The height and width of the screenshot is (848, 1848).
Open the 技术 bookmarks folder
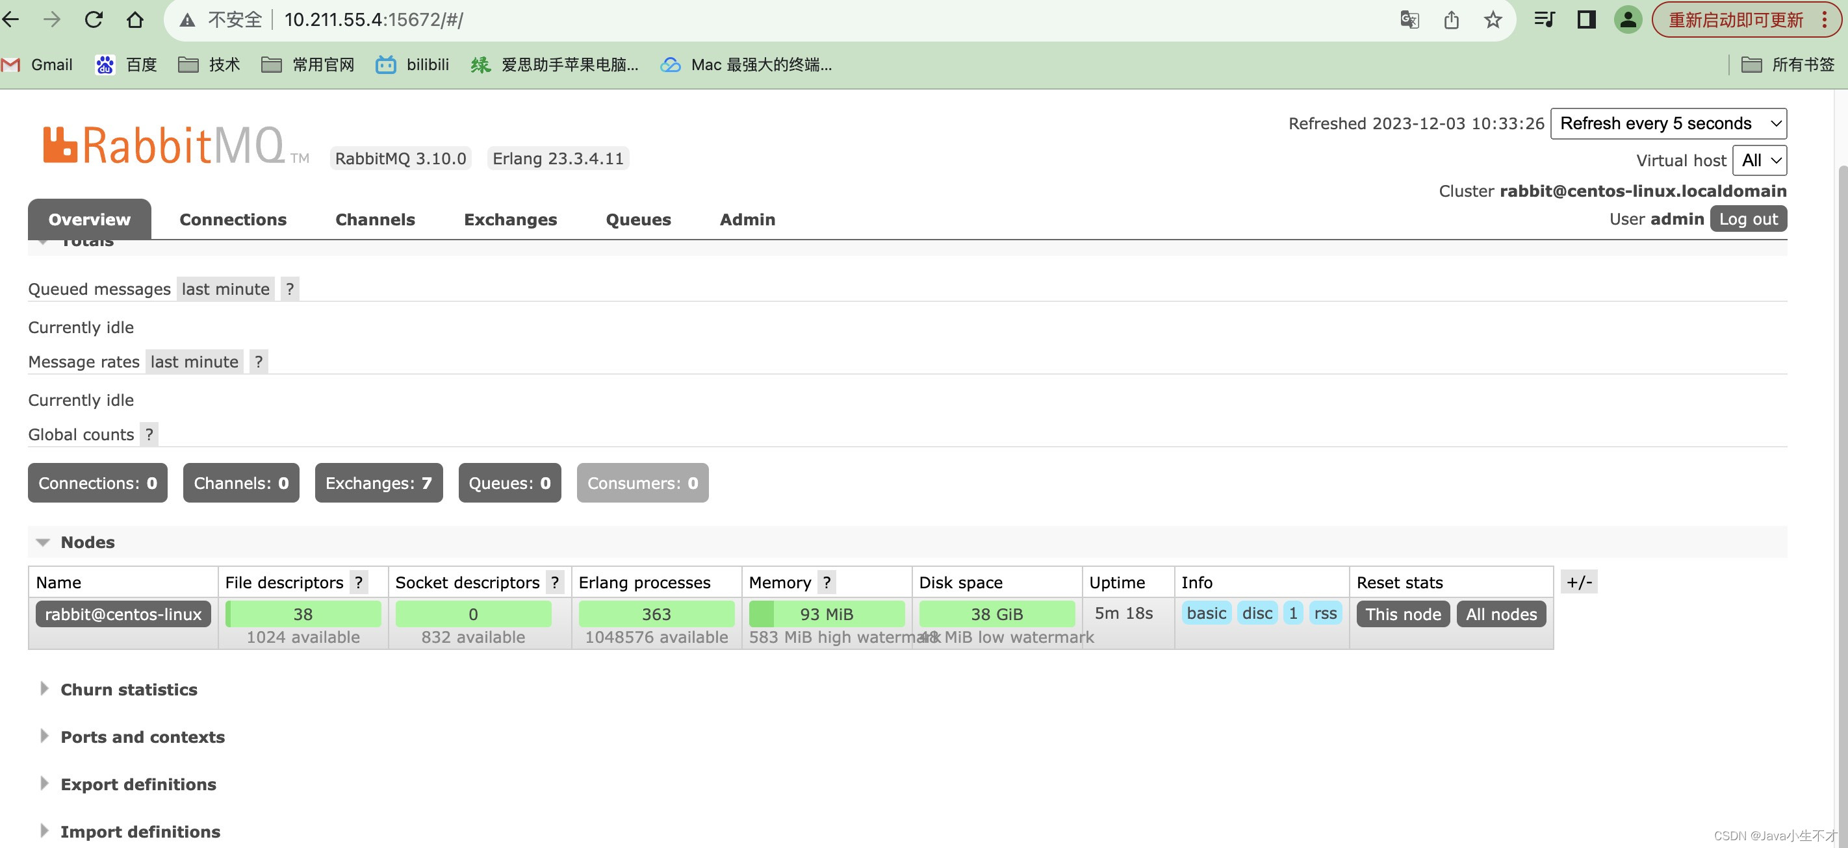(x=209, y=64)
